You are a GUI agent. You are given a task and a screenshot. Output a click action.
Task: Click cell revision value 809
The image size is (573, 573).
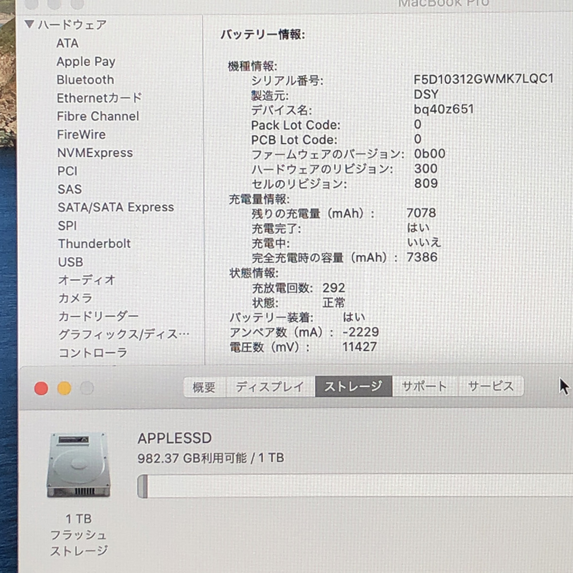coord(426,184)
